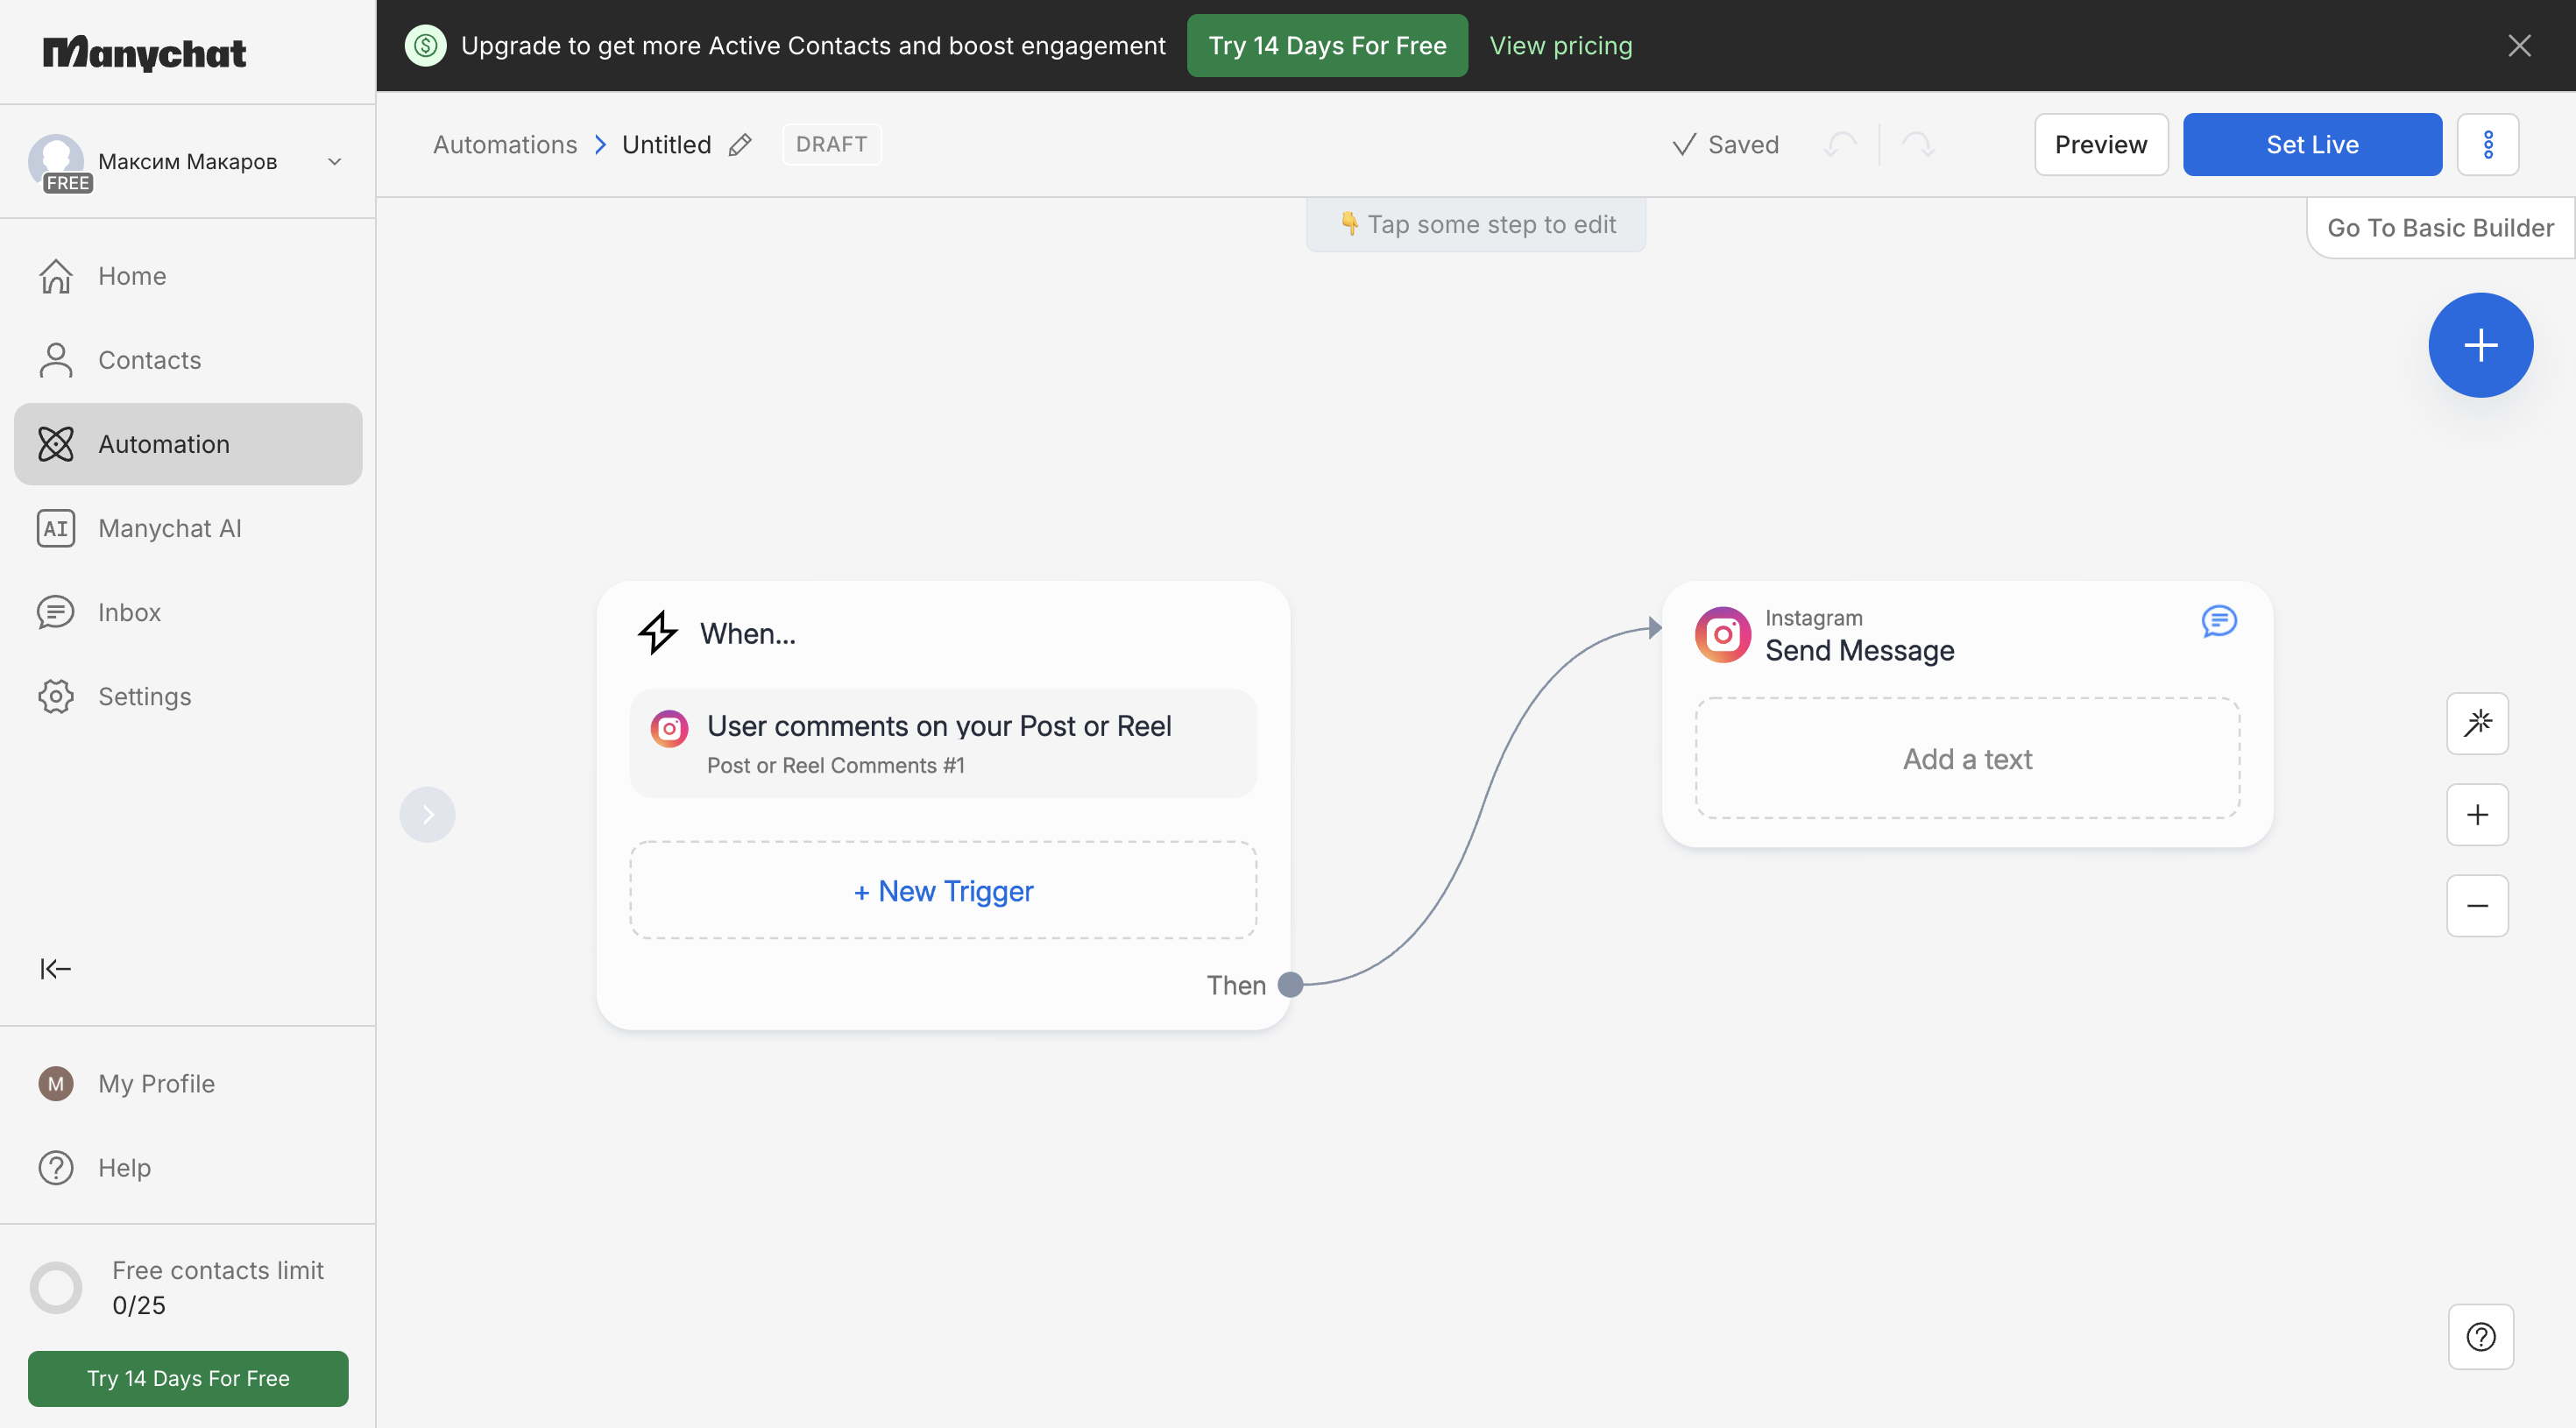This screenshot has height=1428, width=2576.
Task: Open the View pricing link
Action: pyautogui.click(x=1560, y=45)
